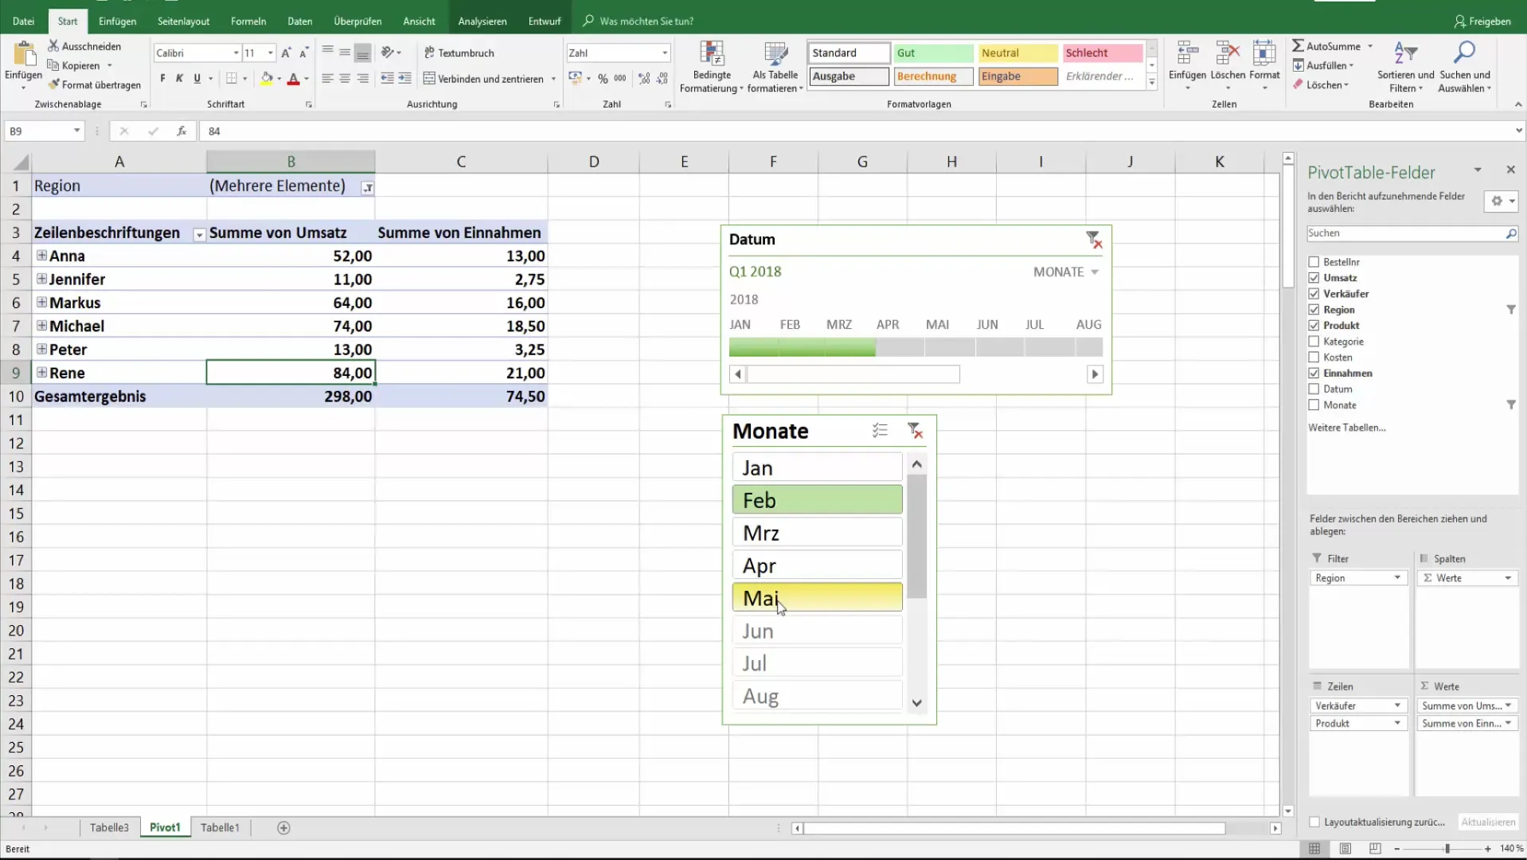This screenshot has width=1527, height=860.
Task: Click the Freigeben share button
Action: [x=1482, y=21]
